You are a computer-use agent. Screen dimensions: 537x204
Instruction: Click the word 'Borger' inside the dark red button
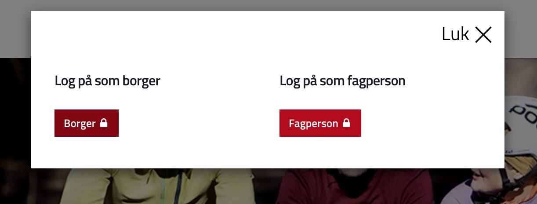80,124
